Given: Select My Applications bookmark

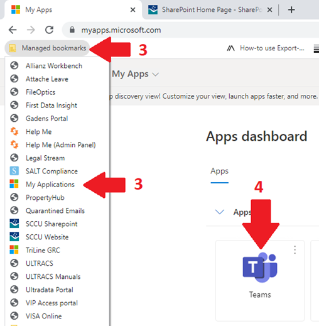Looking at the screenshot, I should (57, 185).
